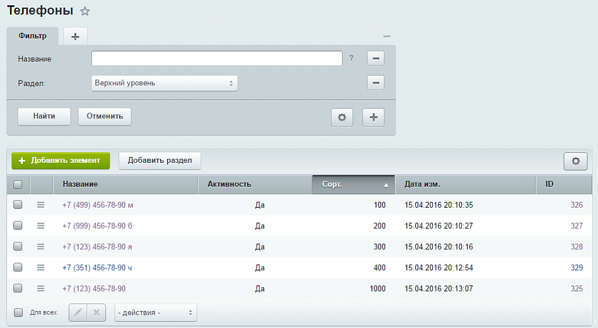
Task: Open the Раздел dropdown Верхний уровень
Action: coord(164,83)
